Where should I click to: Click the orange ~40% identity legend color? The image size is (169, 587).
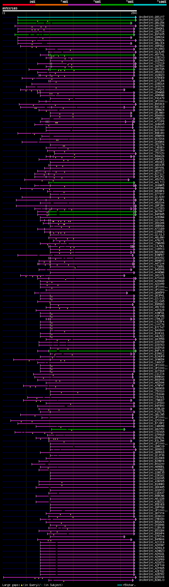[x=51, y=4]
